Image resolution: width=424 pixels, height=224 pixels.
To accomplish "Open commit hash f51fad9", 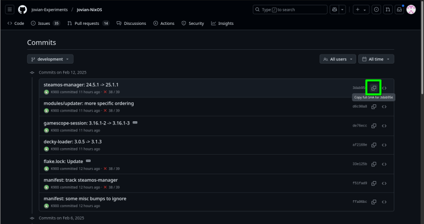I will click(360, 183).
